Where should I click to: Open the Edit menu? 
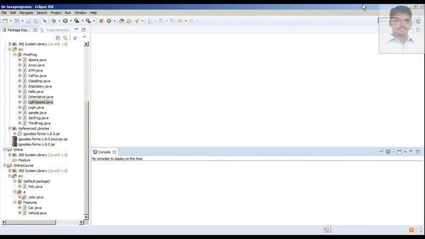(13, 13)
